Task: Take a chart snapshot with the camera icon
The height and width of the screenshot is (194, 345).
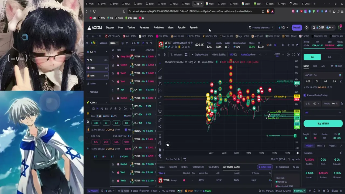Action: tap(298, 55)
